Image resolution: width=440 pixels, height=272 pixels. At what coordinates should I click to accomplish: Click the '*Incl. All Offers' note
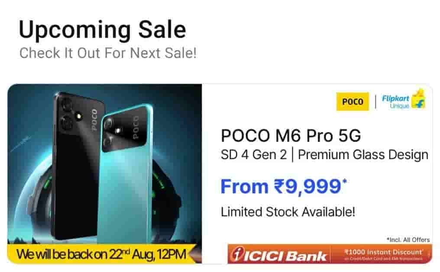point(408,240)
